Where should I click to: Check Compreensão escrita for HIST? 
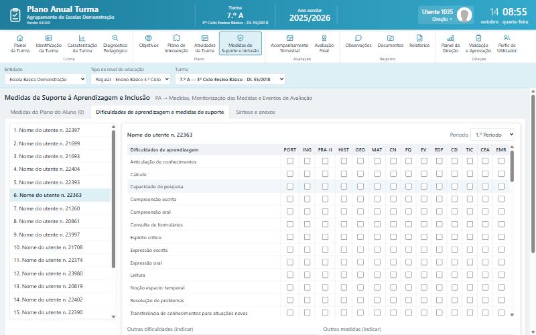[344, 199]
